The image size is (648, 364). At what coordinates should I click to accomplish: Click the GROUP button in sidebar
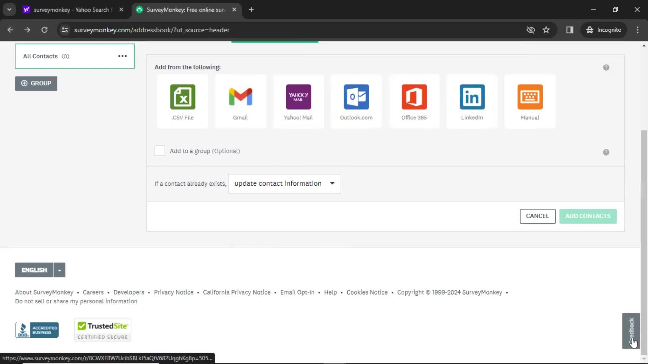coord(36,83)
